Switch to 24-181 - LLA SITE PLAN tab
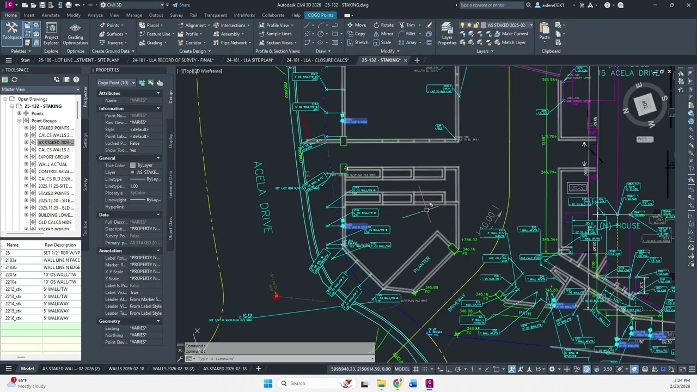 (250, 60)
